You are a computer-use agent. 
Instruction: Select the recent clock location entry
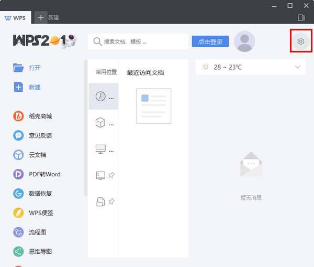click(x=103, y=97)
